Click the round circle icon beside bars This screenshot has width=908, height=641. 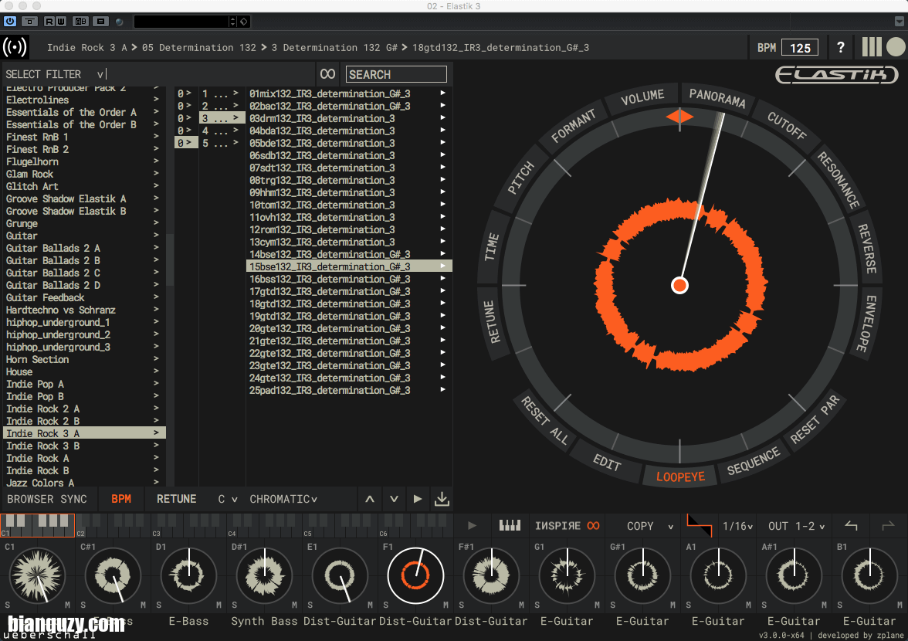tap(896, 47)
